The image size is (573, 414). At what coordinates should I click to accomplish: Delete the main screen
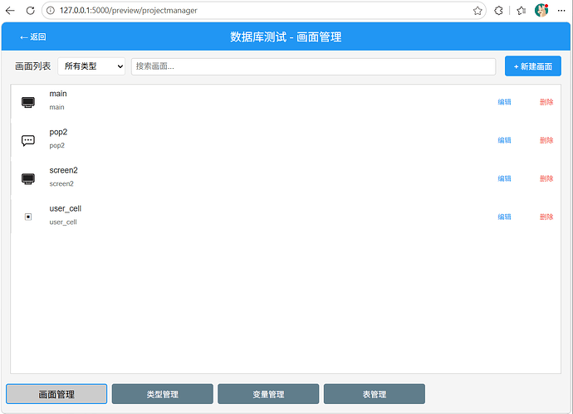point(546,102)
